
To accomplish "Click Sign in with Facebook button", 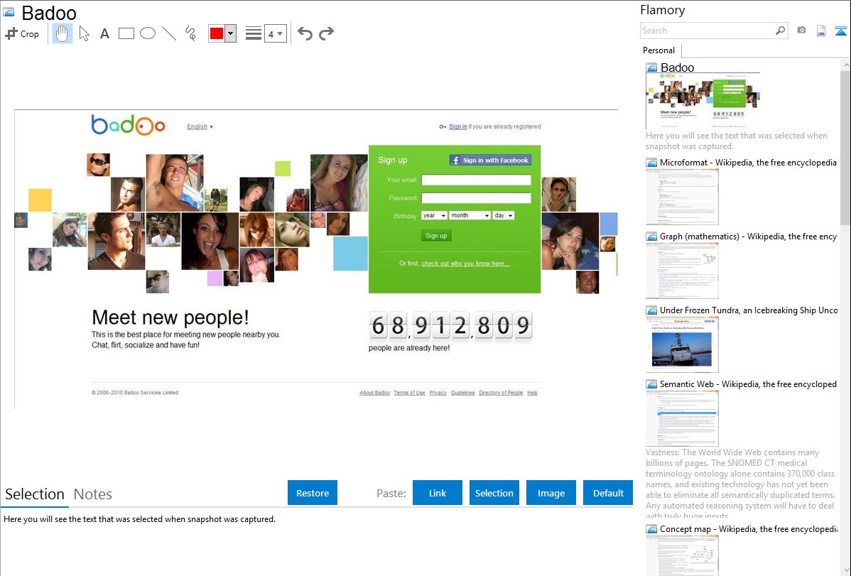I will coord(490,160).
